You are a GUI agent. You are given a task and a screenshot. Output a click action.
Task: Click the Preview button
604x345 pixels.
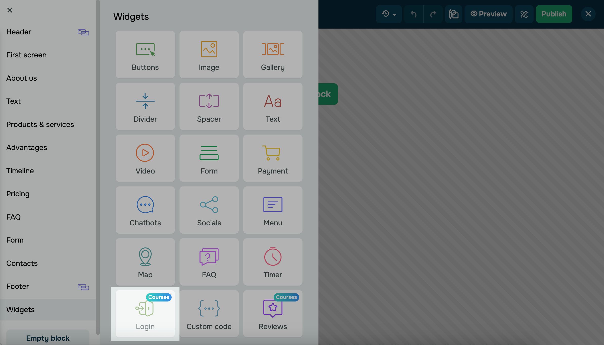pyautogui.click(x=488, y=14)
